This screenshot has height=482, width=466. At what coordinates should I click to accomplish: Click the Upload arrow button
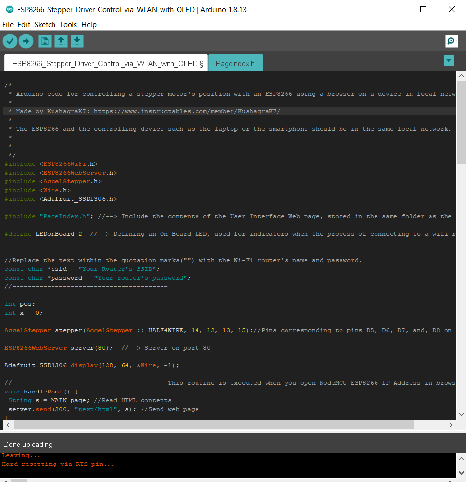pos(26,41)
